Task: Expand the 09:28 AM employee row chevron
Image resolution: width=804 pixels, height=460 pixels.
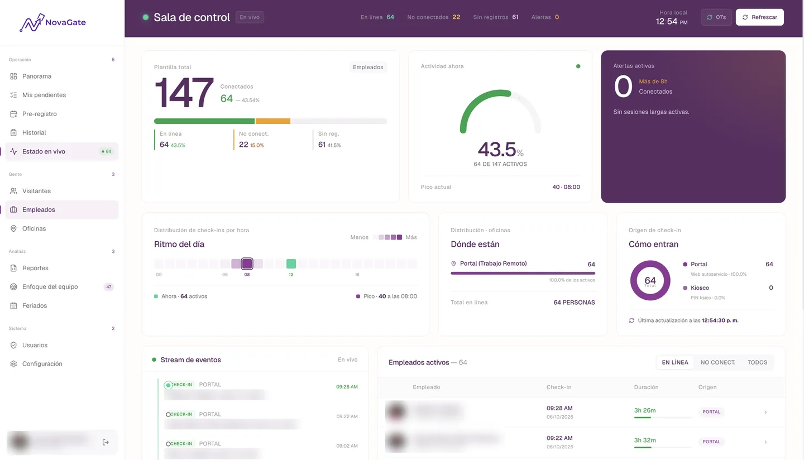Action: tap(765, 412)
